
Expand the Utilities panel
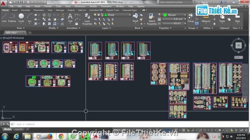tap(208, 28)
